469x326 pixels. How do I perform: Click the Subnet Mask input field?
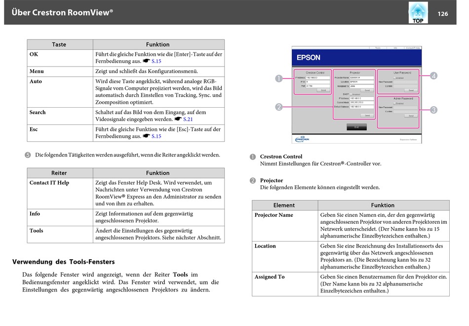point(361,102)
